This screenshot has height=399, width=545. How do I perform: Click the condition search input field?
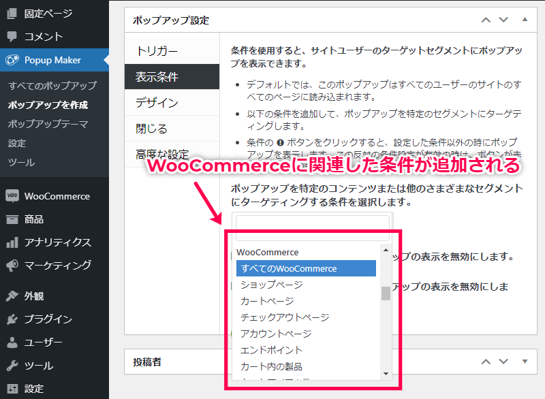coord(313,228)
